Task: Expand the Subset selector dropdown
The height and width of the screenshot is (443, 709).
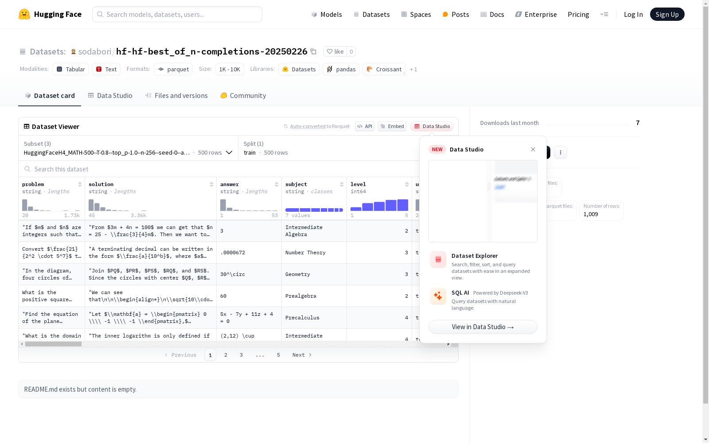Action: (128, 148)
